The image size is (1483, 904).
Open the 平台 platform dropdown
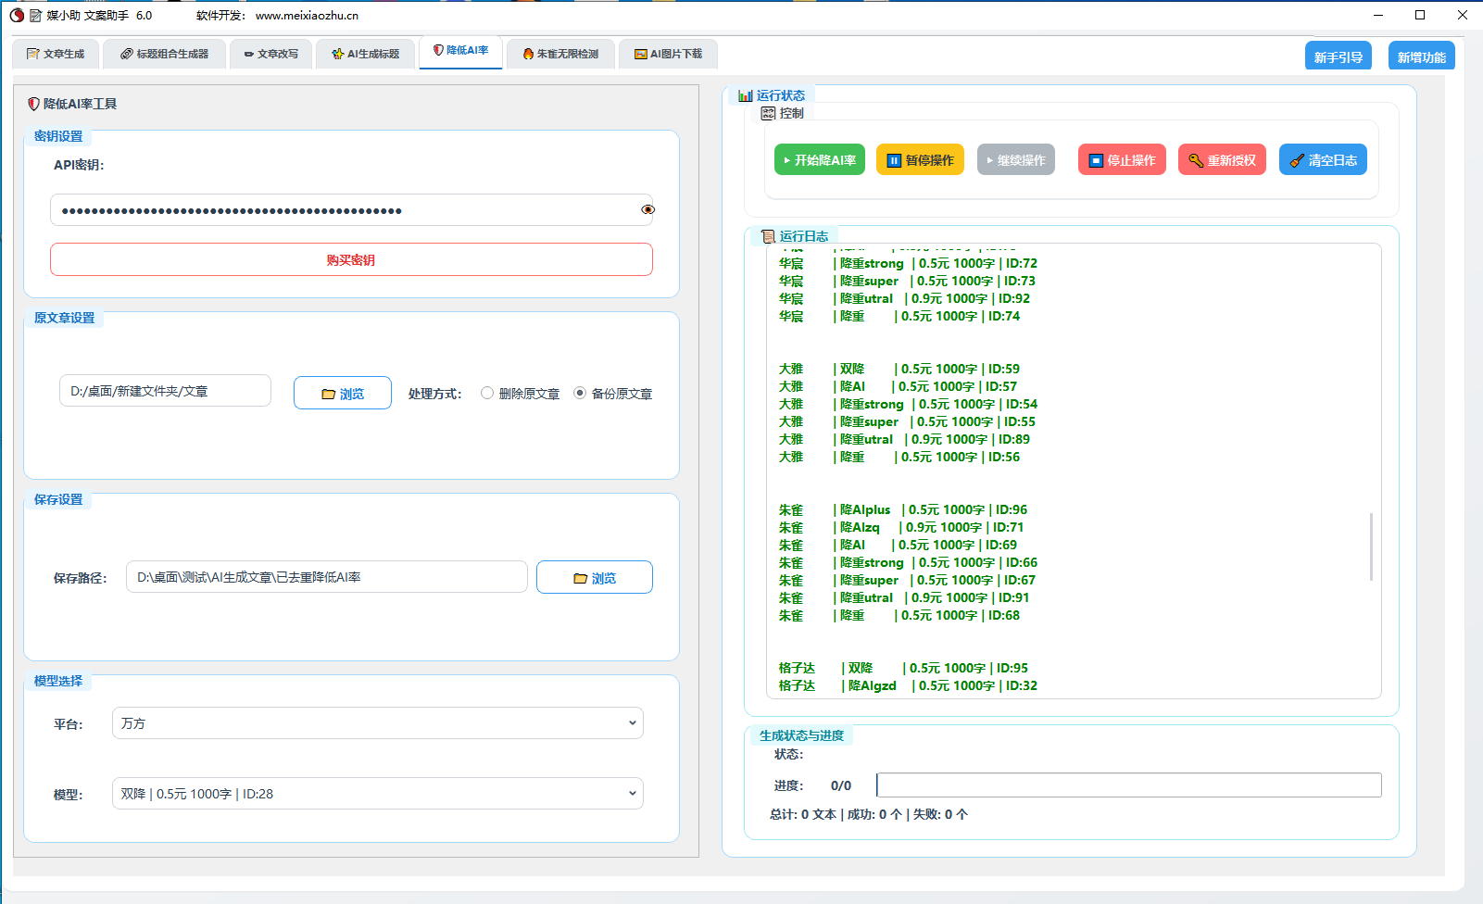pos(377,723)
